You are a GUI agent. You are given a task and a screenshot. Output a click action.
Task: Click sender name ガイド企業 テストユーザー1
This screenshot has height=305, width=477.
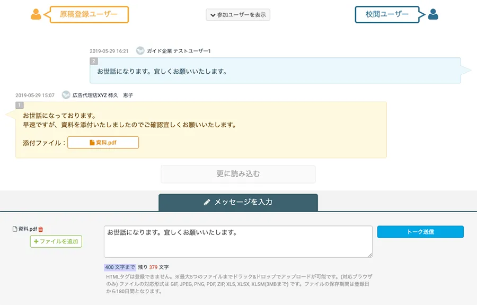click(179, 51)
